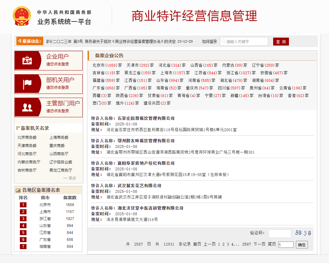
Task: Select 香港(62)家 region link
Action: [298, 95]
